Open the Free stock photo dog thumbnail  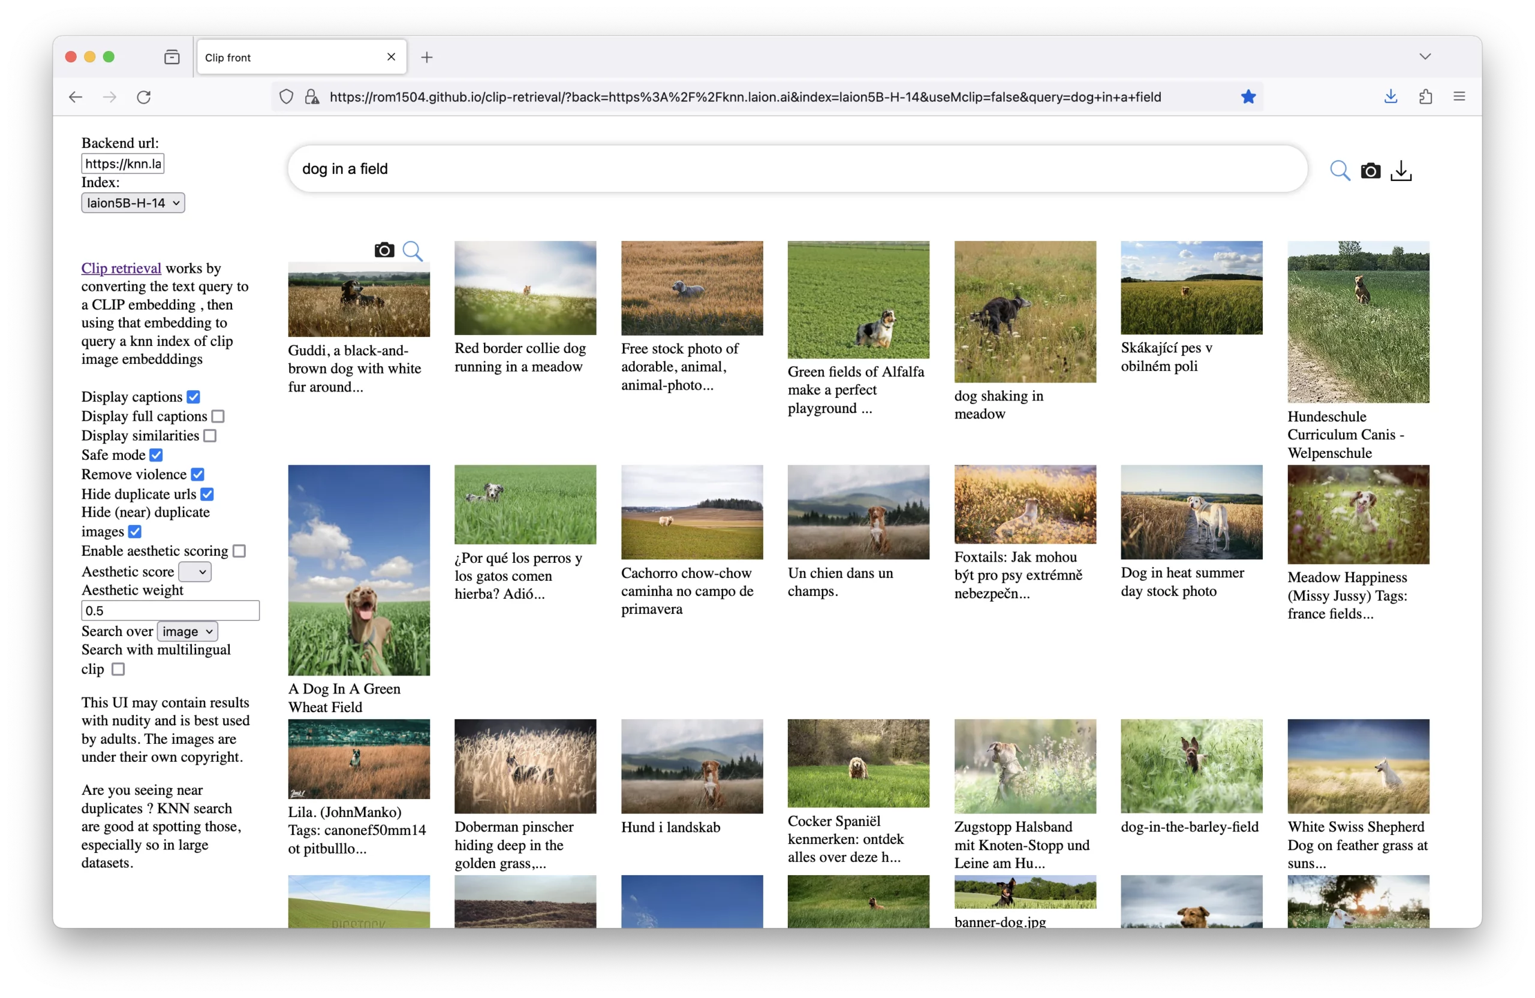point(691,288)
